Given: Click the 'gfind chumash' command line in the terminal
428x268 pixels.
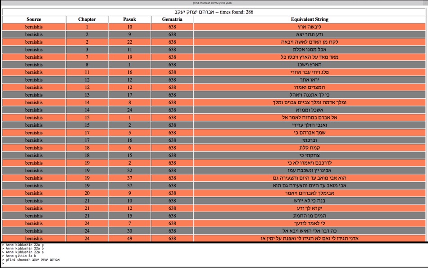Looking at the screenshot, I should click(32, 260).
